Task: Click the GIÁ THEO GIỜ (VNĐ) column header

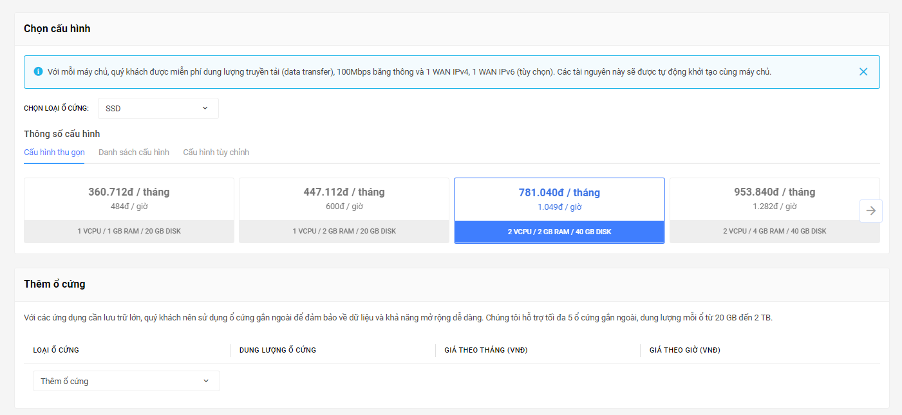Action: (x=685, y=350)
